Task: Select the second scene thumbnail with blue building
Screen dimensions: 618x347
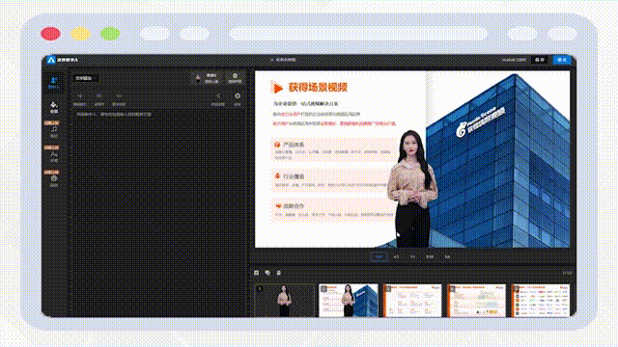Action: [349, 301]
